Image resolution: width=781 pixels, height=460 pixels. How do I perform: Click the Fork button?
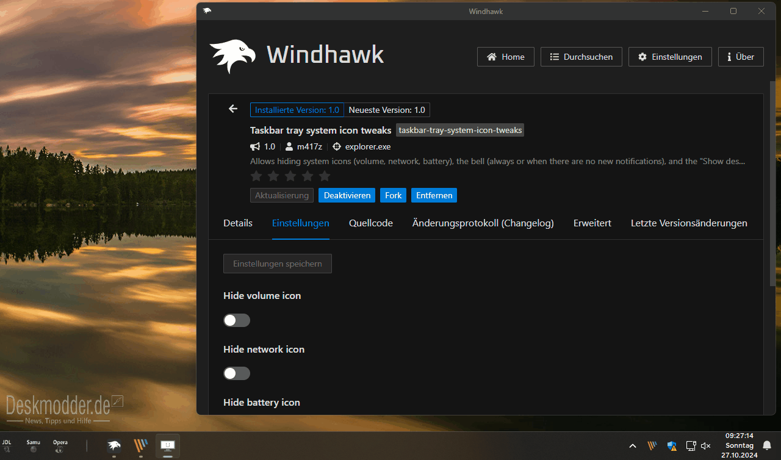[394, 195]
